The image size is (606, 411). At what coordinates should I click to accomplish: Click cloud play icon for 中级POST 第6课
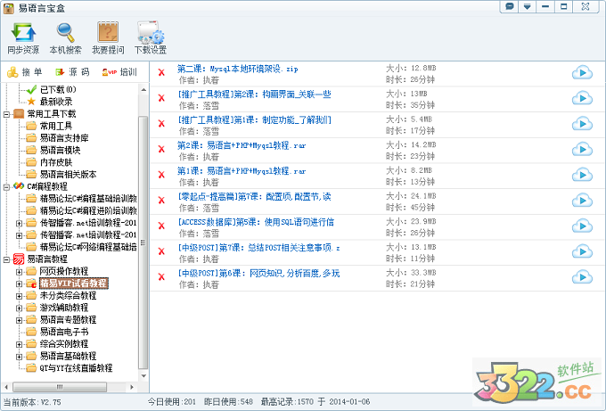(582, 277)
